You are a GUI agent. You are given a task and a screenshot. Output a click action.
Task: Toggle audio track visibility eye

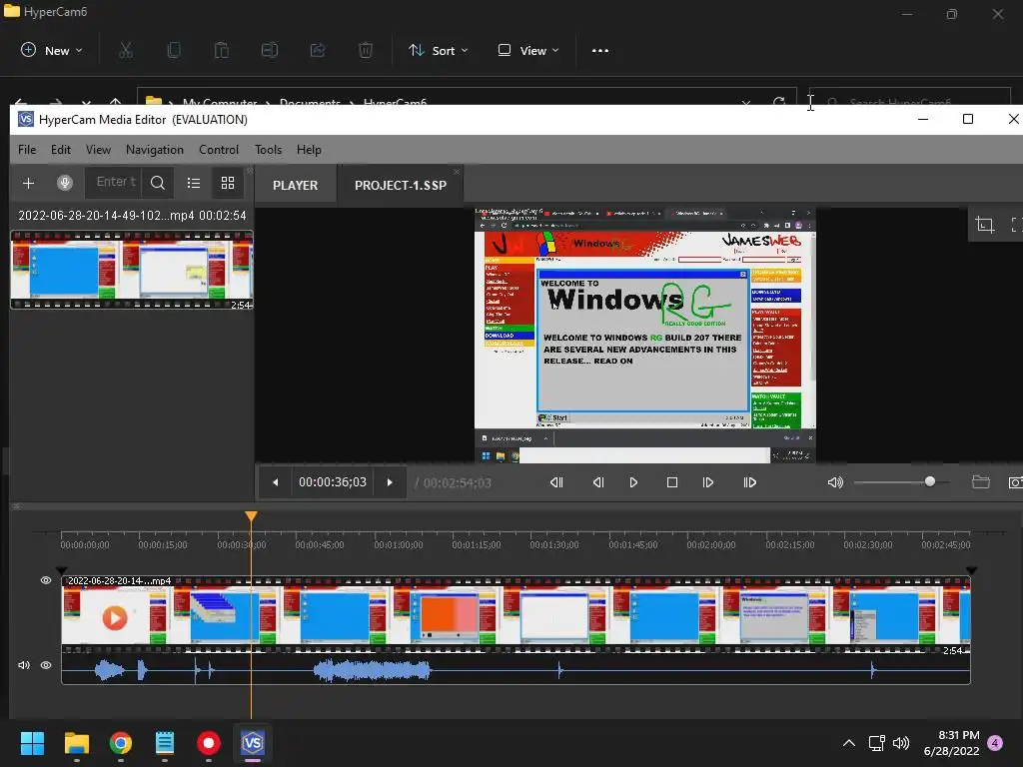coord(46,665)
